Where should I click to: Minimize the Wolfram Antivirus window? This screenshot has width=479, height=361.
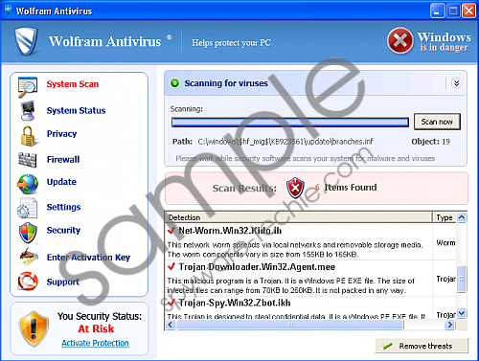tap(437, 11)
